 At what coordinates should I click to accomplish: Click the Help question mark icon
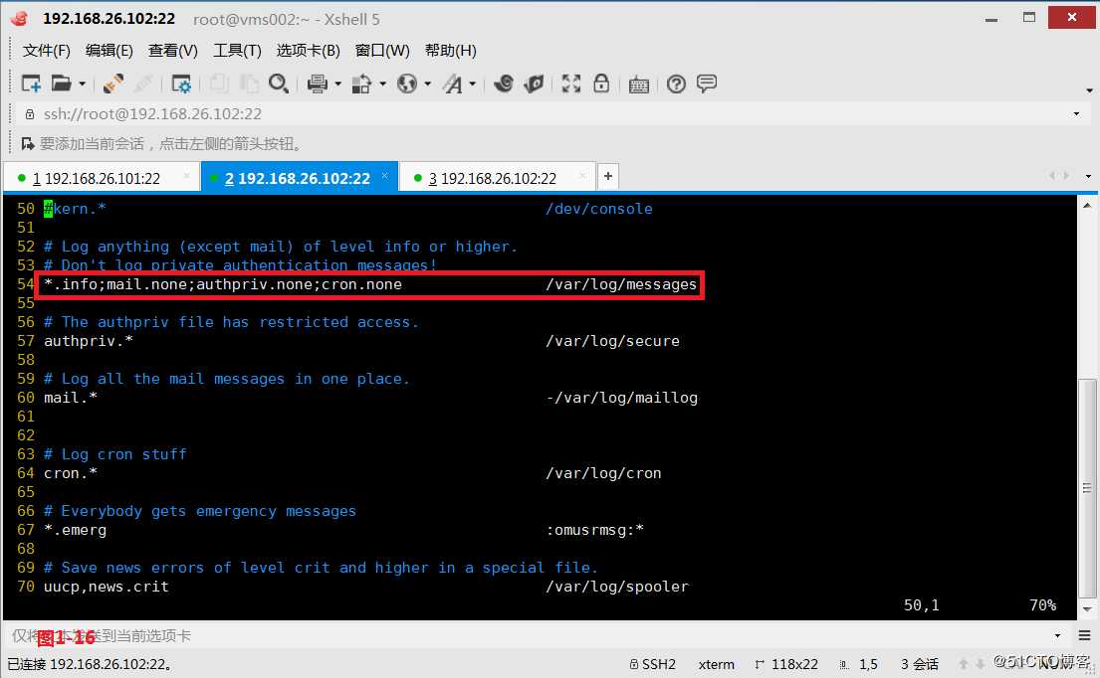pos(676,85)
